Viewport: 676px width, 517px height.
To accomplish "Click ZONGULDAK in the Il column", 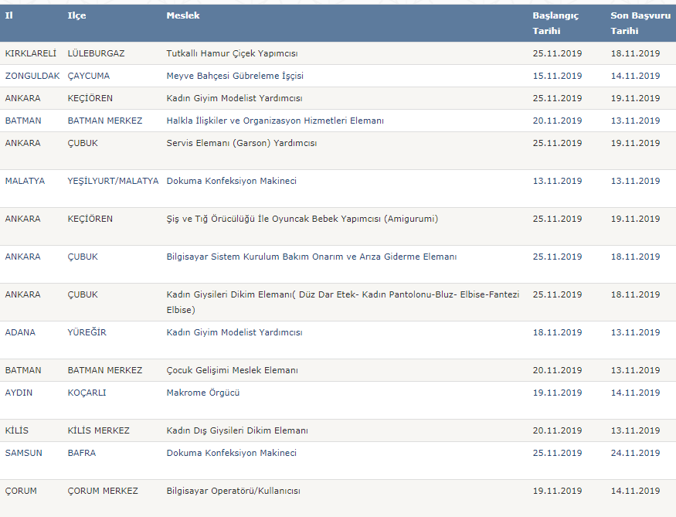I will pyautogui.click(x=32, y=76).
